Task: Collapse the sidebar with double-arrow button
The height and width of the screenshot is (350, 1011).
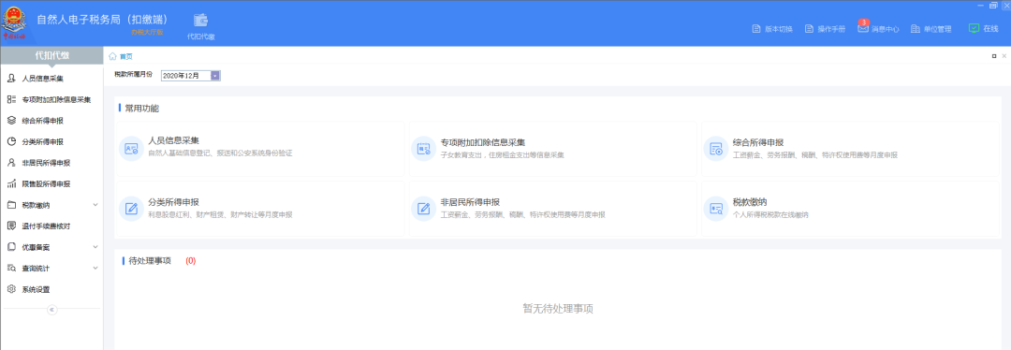Action: pos(52,310)
